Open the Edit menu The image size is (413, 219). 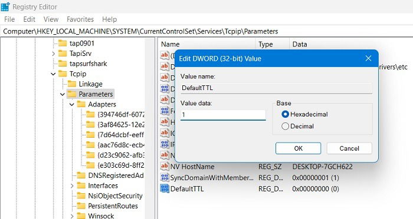pos(29,19)
